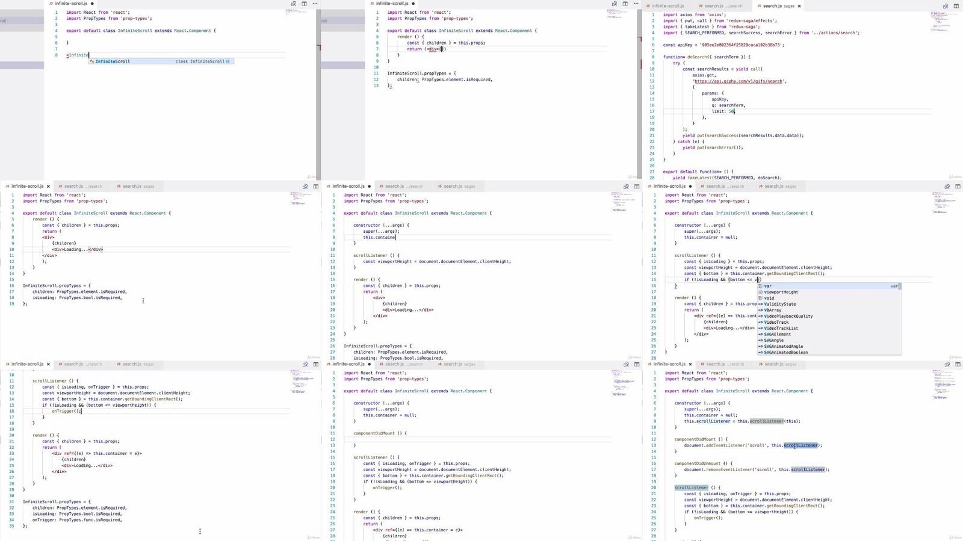This screenshot has width=963, height=541.
Task: Choose 'SVGAngle' in the suggestion list
Action: pos(829,340)
